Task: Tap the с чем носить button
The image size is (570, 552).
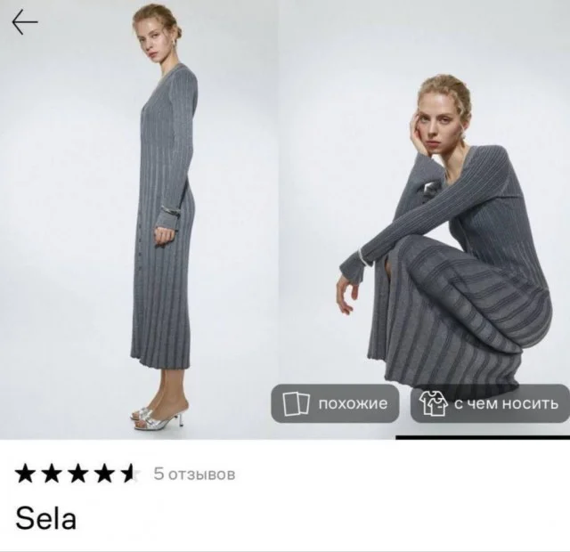Action: click(x=490, y=403)
